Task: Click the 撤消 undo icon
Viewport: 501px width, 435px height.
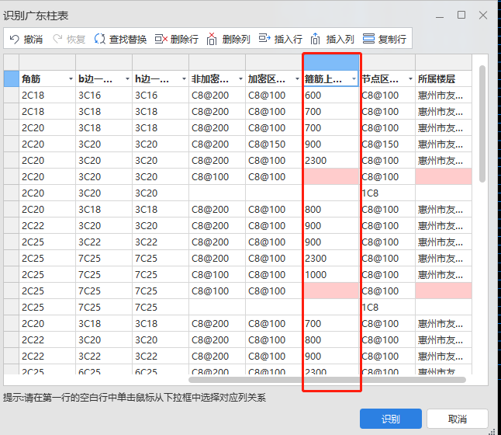Action: (x=15, y=39)
